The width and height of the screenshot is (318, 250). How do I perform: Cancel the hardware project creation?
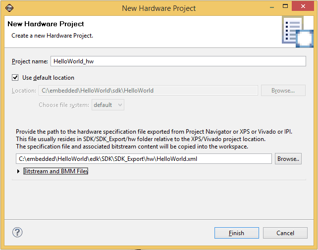285,233
